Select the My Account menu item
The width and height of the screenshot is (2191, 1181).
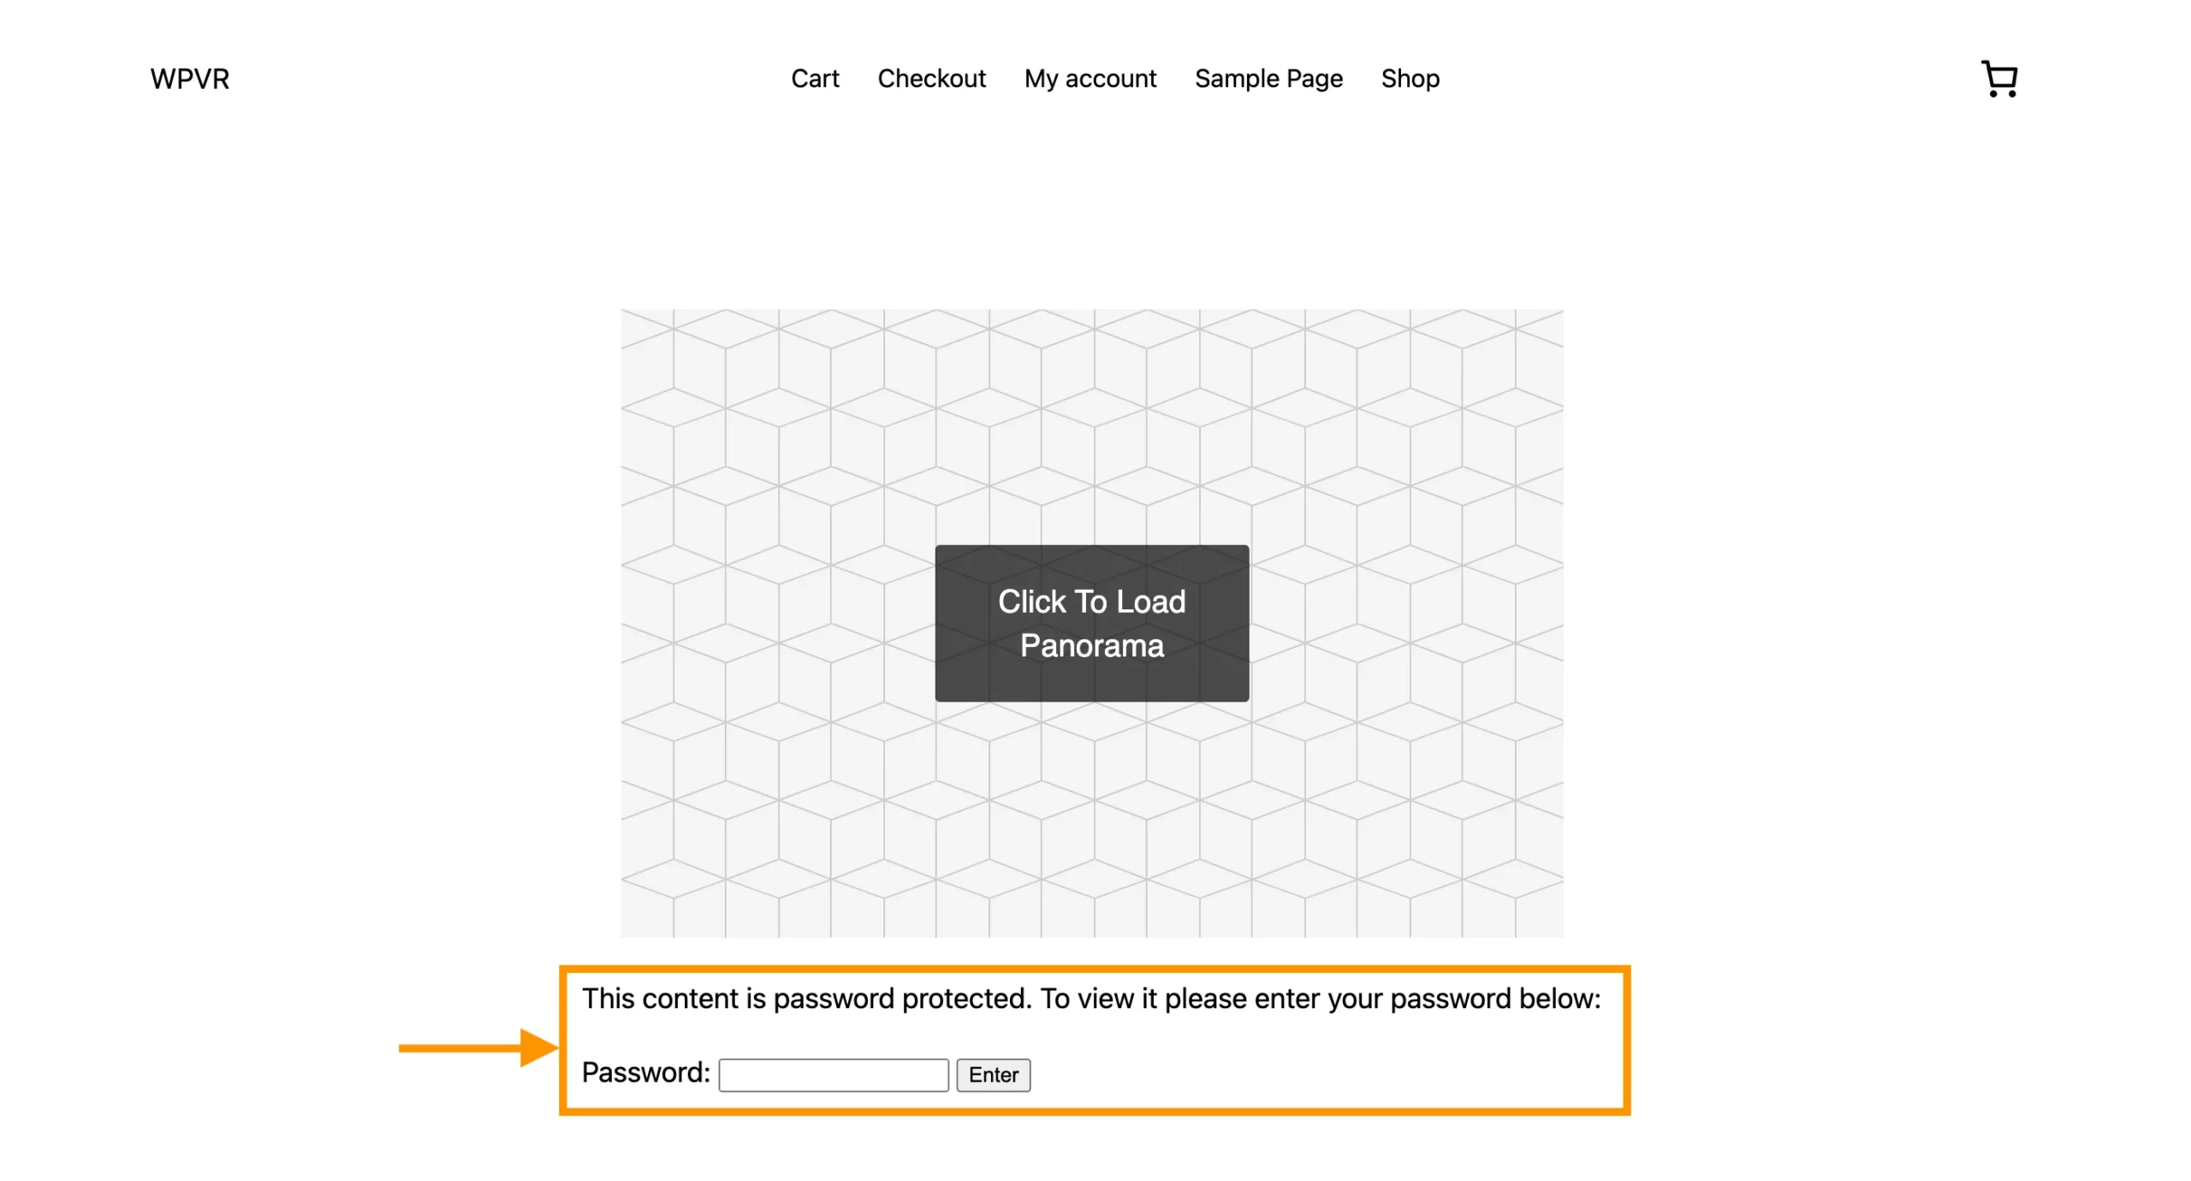click(1089, 79)
